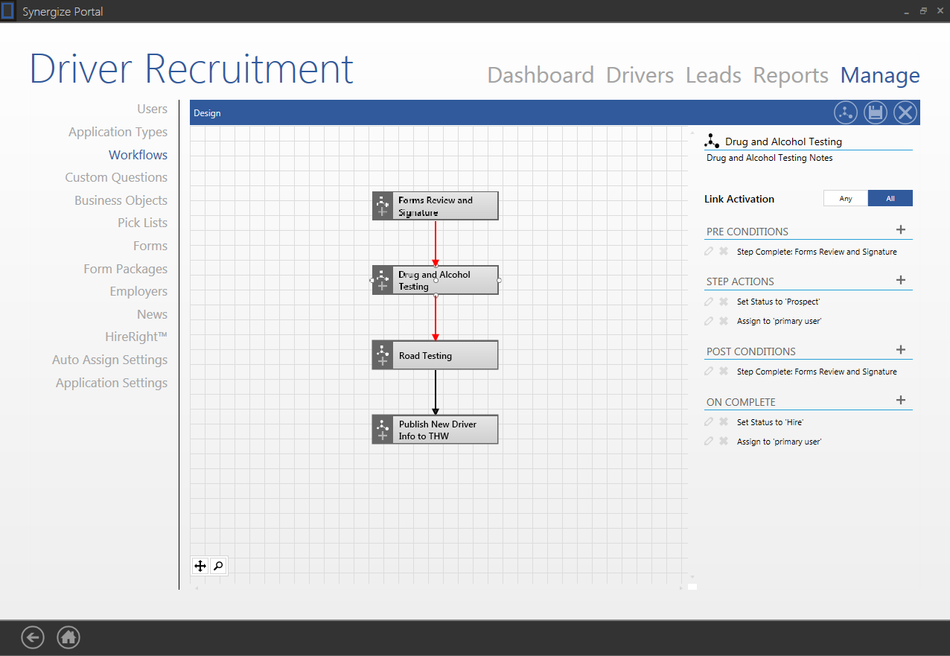Viewport: 950px width, 656px height.
Task: Open the Dashboard tab
Action: tap(541, 75)
